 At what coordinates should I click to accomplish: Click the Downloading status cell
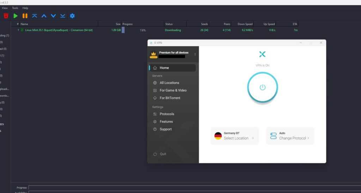click(173, 30)
